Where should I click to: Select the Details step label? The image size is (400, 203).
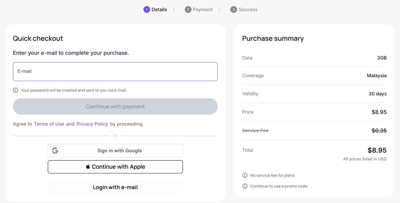point(159,9)
